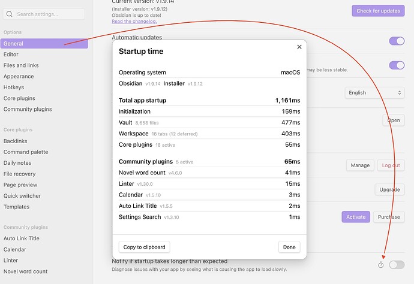Open General settings tab
The width and height of the screenshot is (414, 284).
click(x=44, y=44)
